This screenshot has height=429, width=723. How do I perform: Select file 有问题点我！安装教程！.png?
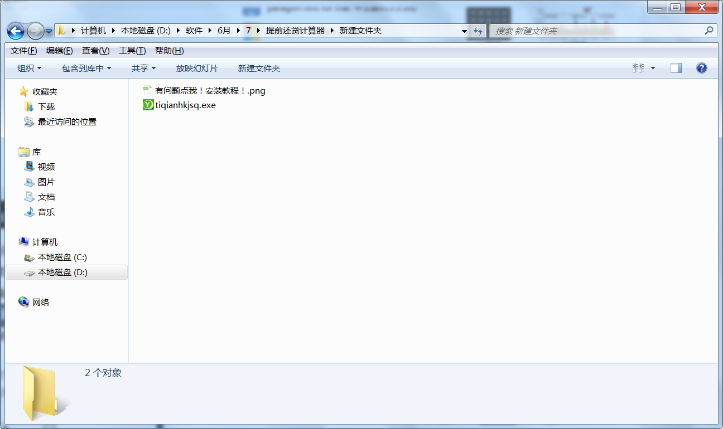[x=210, y=91]
